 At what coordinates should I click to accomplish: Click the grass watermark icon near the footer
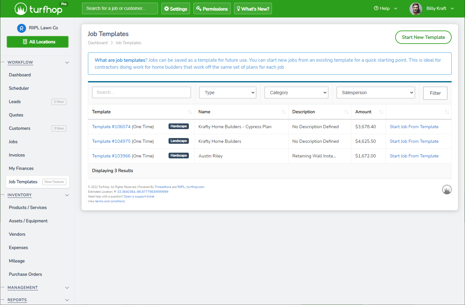click(447, 190)
